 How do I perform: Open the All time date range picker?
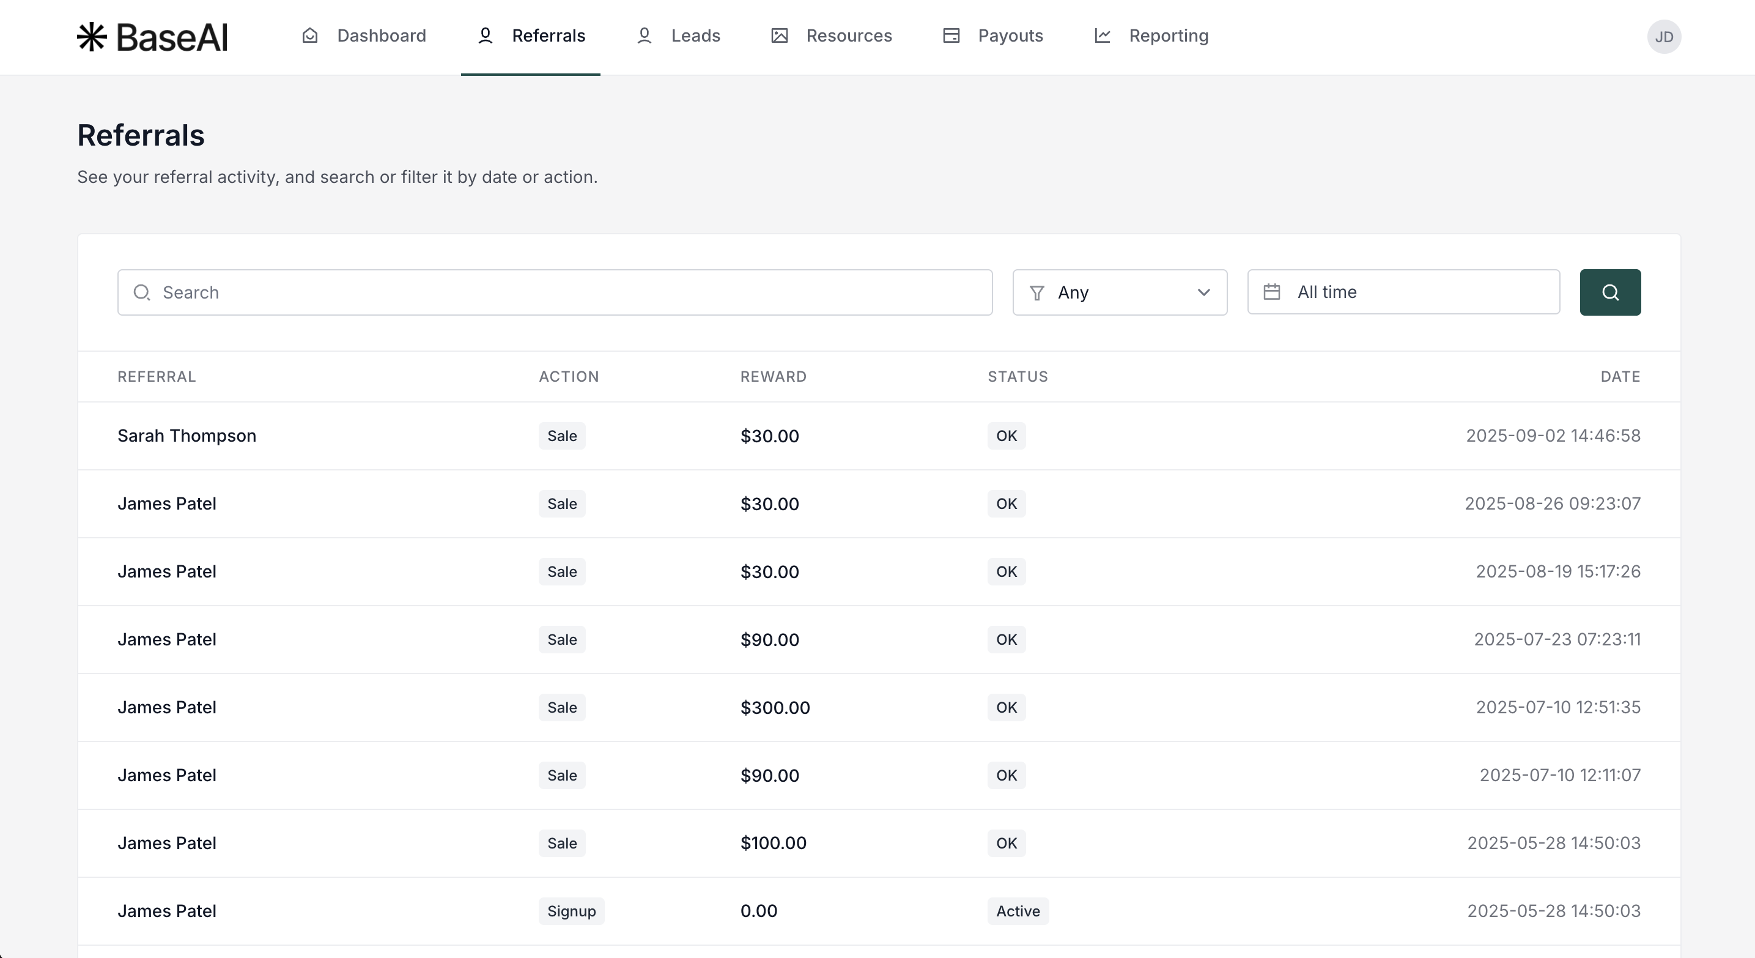click(x=1403, y=292)
